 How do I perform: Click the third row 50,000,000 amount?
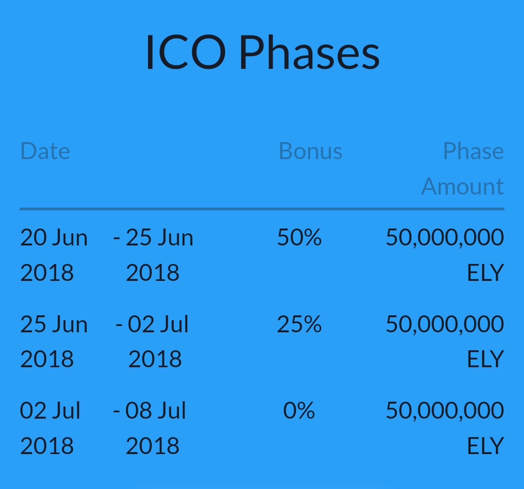[445, 410]
